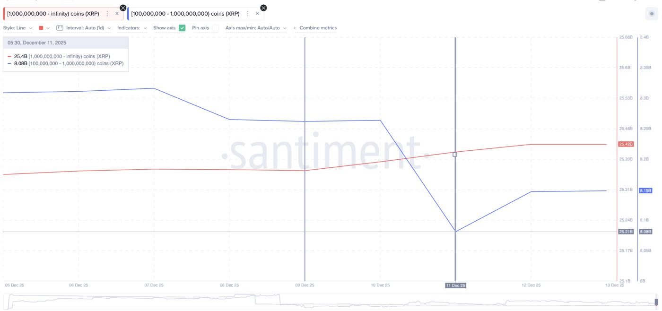Viewport: 662px width, 311px height.
Task: Enable the Pin axis checkbox
Action: point(216,28)
